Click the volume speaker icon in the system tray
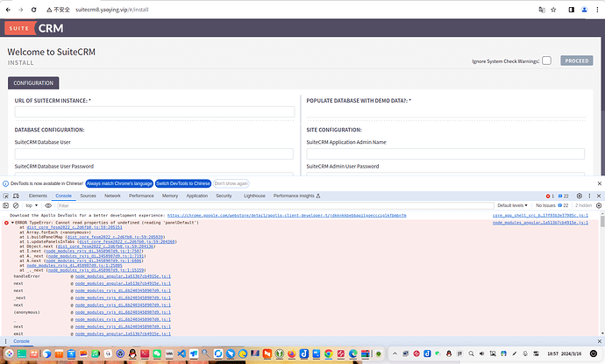 482,353
